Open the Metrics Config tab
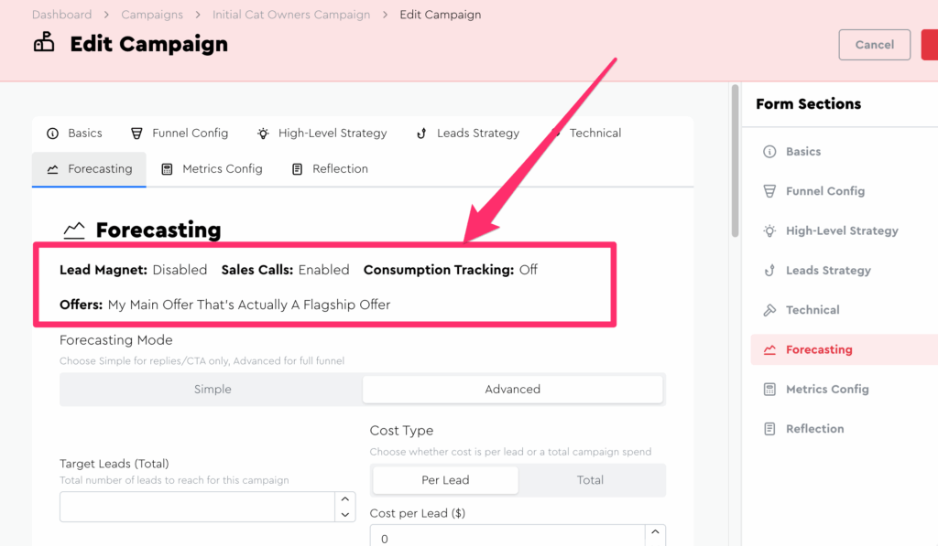Image resolution: width=938 pixels, height=546 pixels. (x=212, y=169)
